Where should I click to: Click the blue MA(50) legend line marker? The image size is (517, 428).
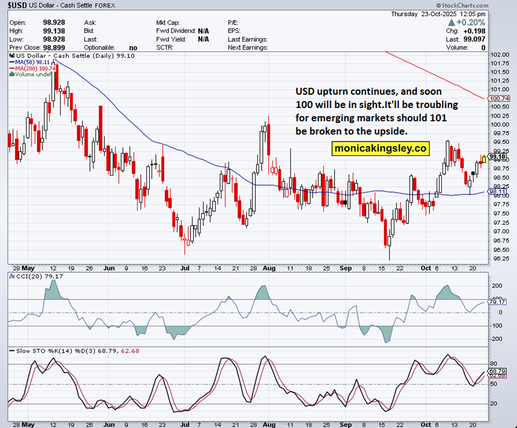[12, 62]
